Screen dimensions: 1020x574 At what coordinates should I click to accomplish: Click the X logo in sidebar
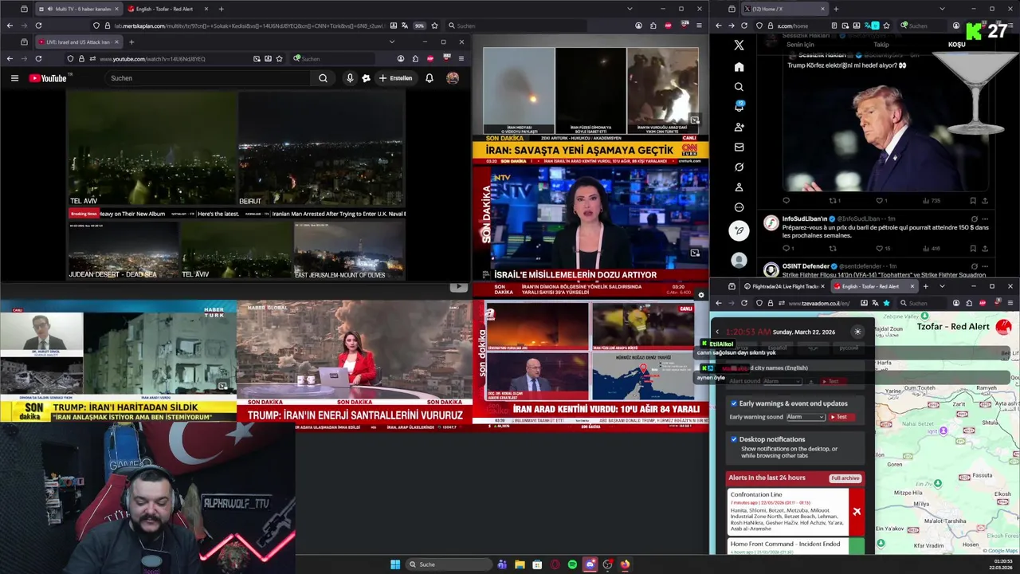(739, 45)
